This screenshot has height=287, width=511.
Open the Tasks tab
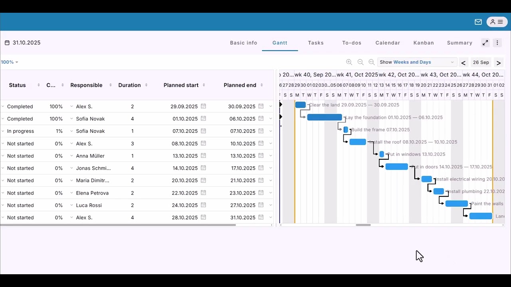point(316,43)
